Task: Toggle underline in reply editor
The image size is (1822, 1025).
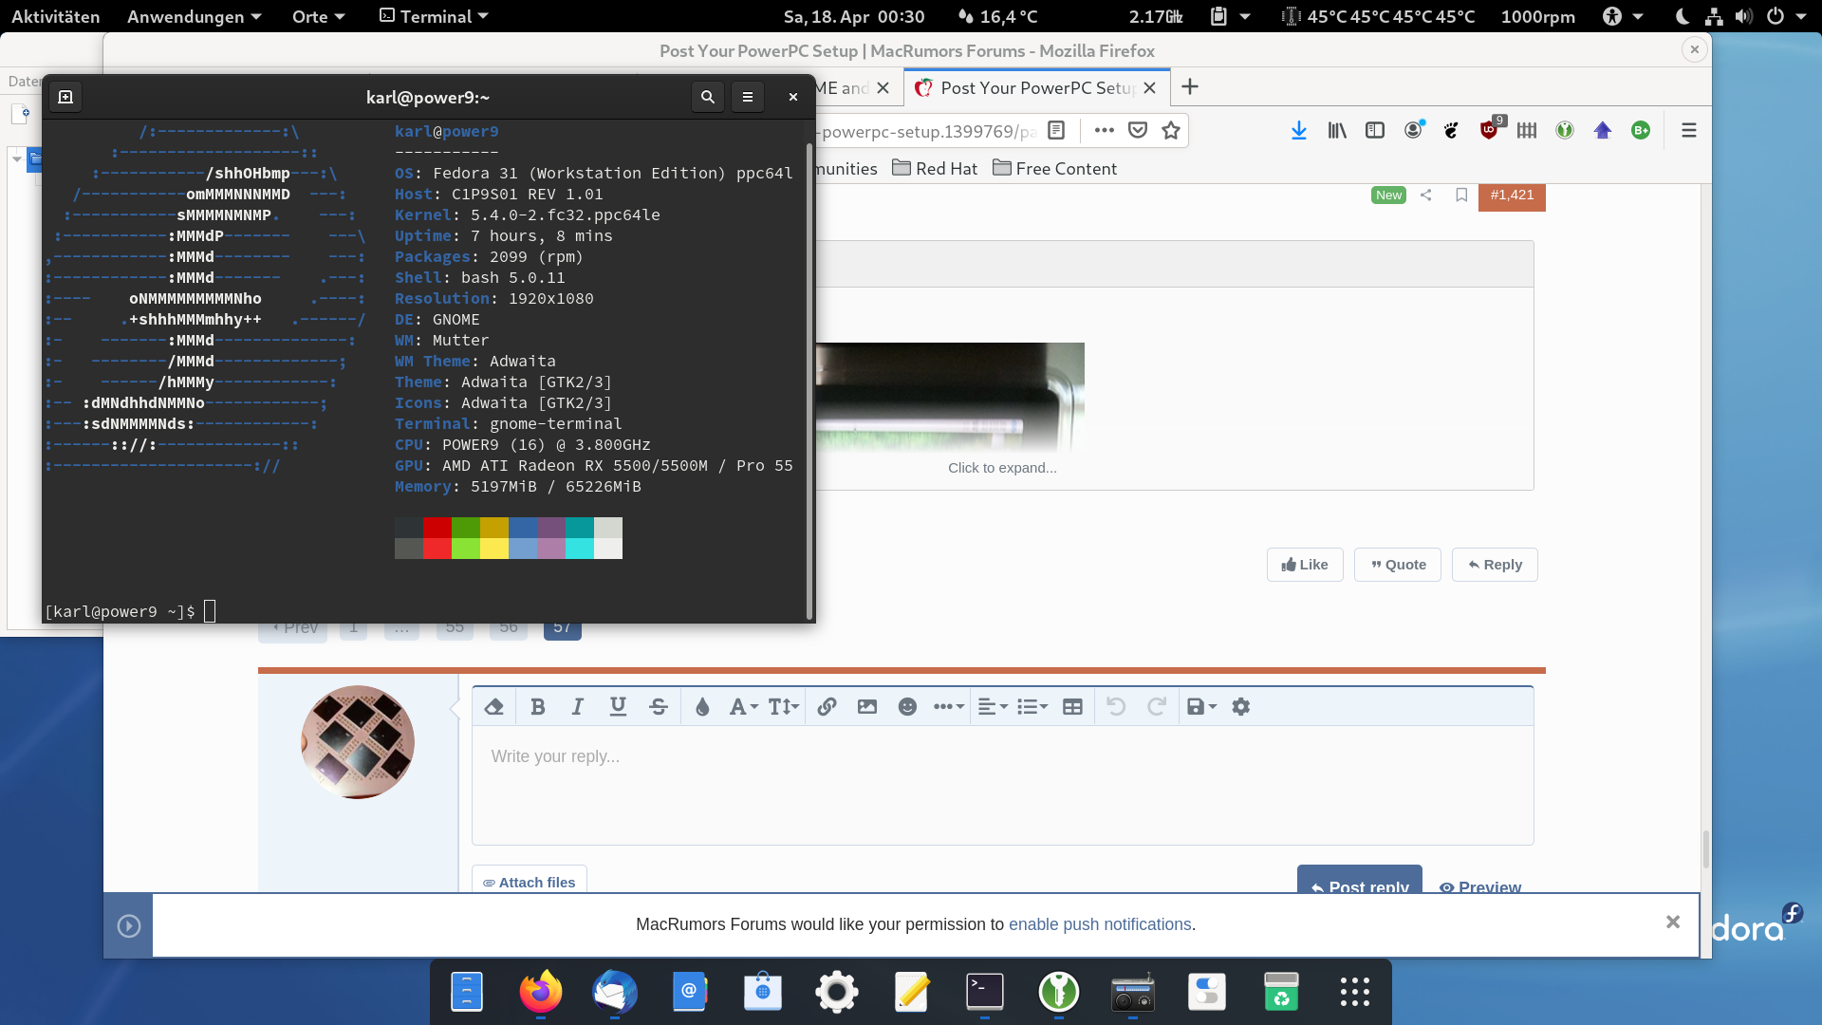Action: point(618,707)
